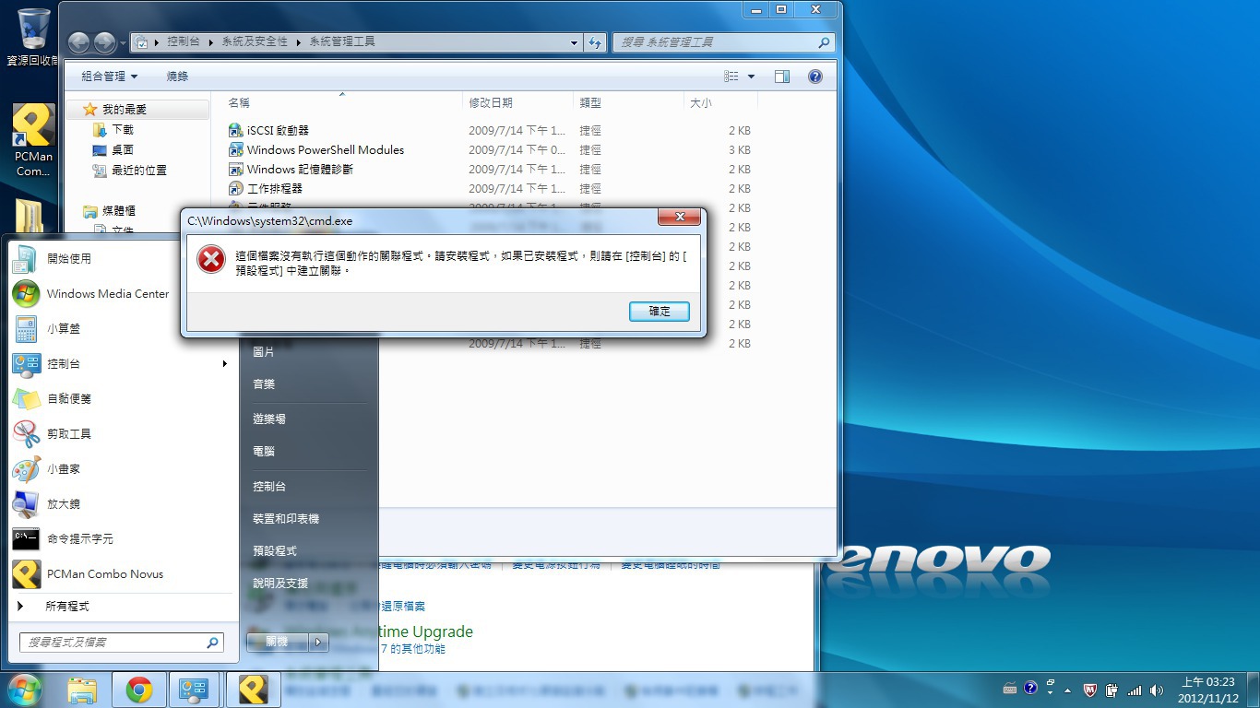
Task: Open 開始使用 from the Start menu
Action: pos(122,259)
